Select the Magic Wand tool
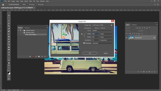The height and width of the screenshot is (91, 161). point(9,24)
